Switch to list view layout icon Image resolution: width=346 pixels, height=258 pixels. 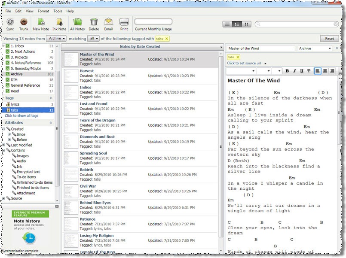[x=227, y=24]
